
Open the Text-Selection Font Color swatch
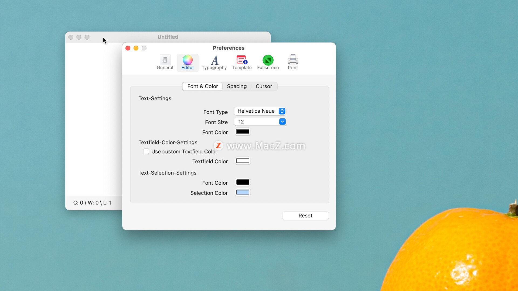tap(243, 182)
